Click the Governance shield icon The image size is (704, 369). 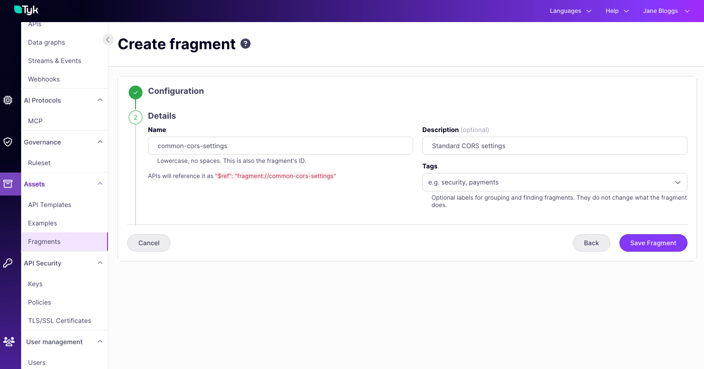[8, 142]
